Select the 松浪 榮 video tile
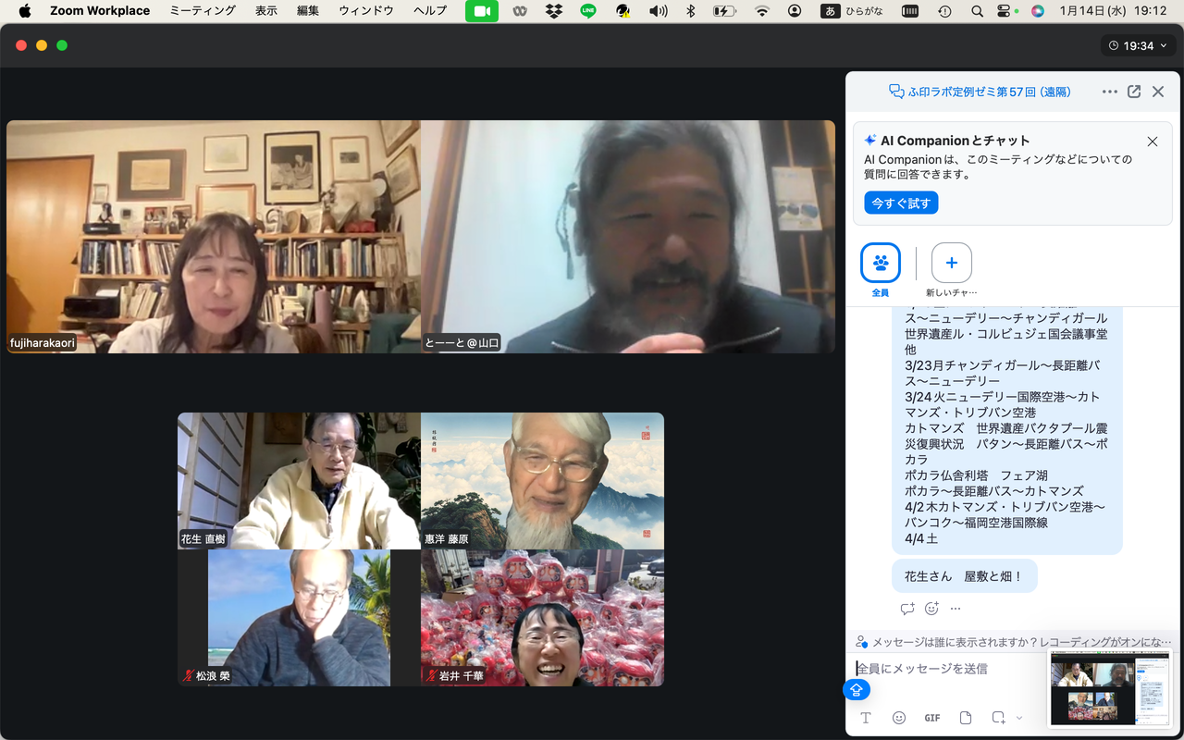 pyautogui.click(x=299, y=618)
